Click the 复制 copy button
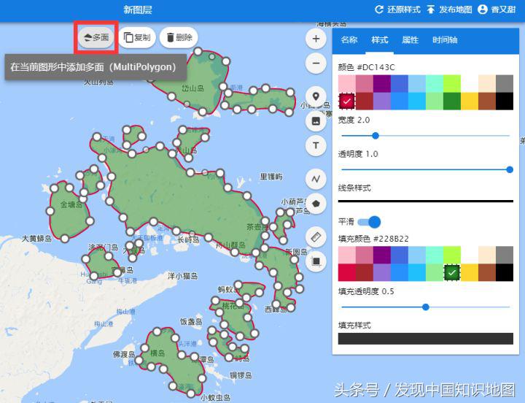This screenshot has width=525, height=403. pyautogui.click(x=137, y=37)
